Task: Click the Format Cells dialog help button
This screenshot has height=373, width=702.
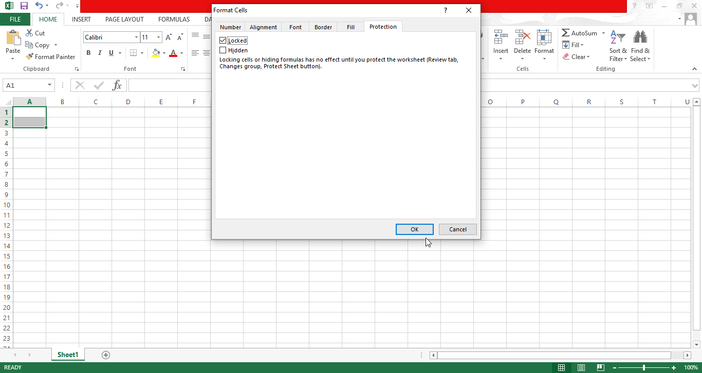Action: click(446, 10)
